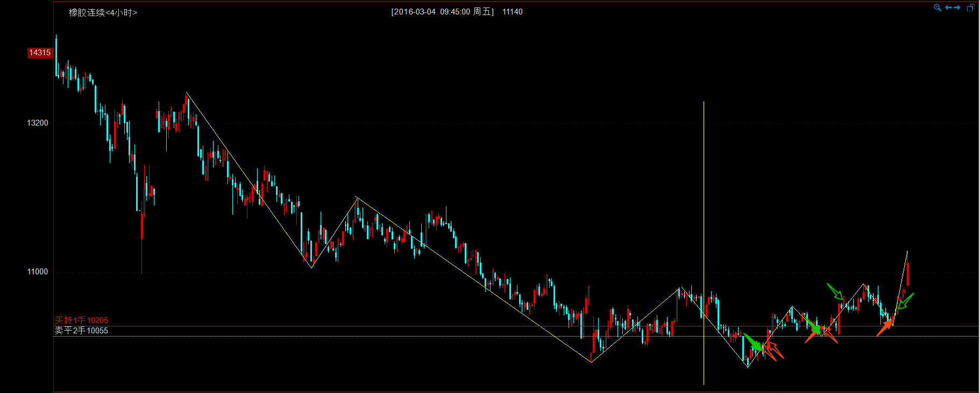
Task: Click the chart title 橡胶连续<4小时>
Action: point(103,12)
